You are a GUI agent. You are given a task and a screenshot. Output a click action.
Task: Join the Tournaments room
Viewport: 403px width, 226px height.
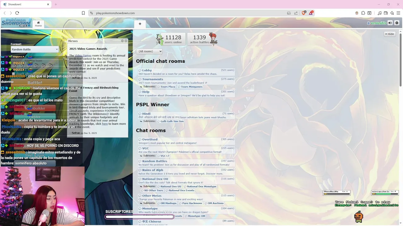pyautogui.click(x=186, y=81)
